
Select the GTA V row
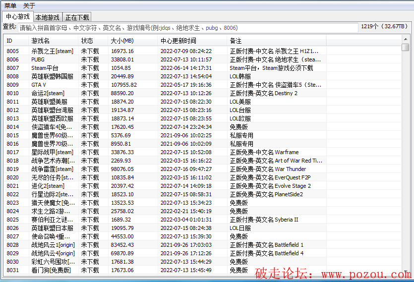[203, 85]
